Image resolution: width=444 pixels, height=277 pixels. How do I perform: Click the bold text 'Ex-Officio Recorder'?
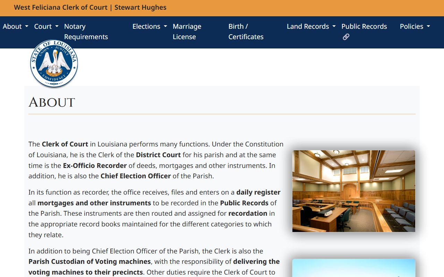click(x=95, y=166)
